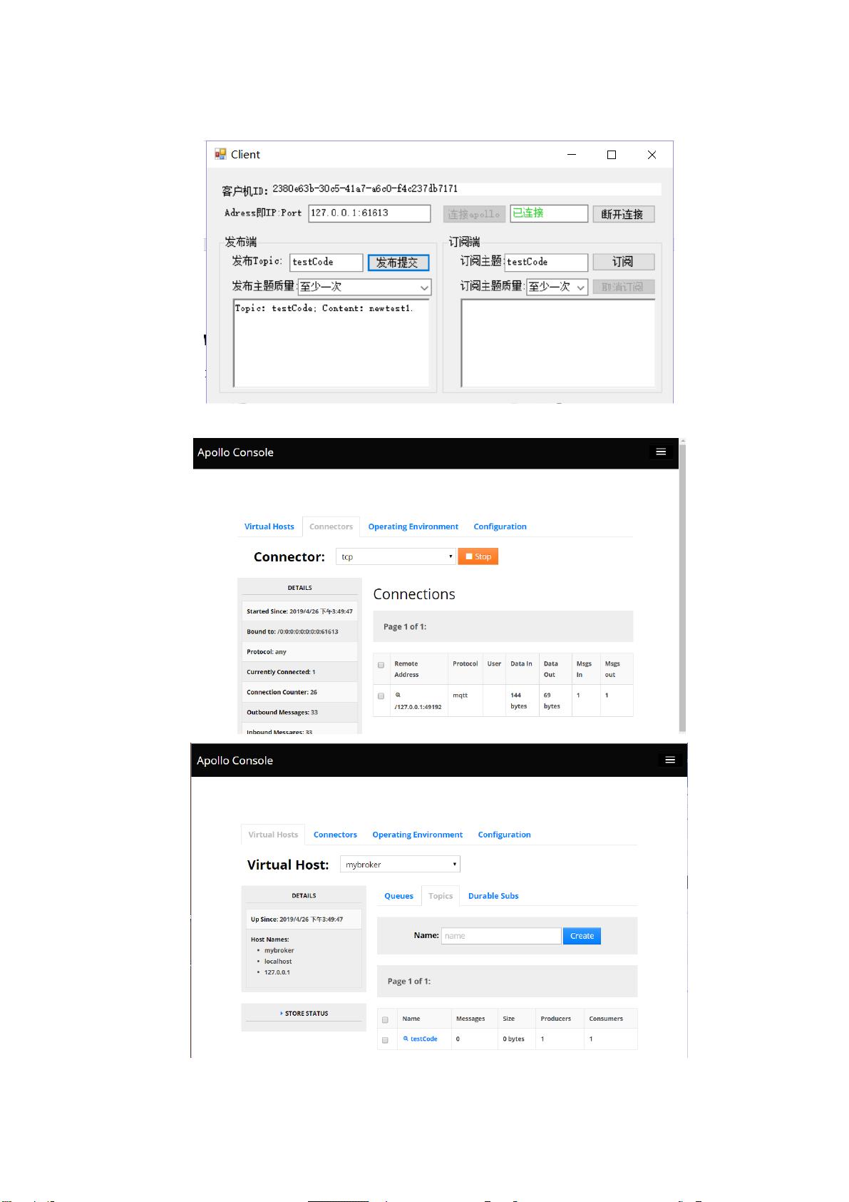
Task: Toggle select-all checkbox in Connections table header
Action: pyautogui.click(x=381, y=664)
